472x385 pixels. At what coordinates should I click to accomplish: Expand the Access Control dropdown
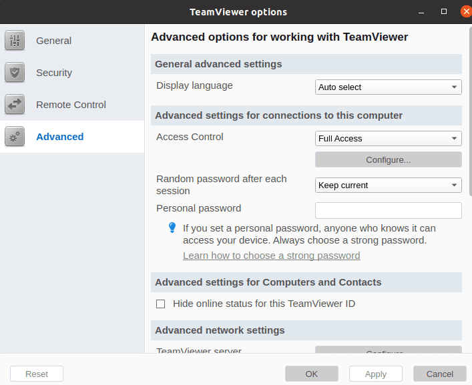(x=389, y=138)
